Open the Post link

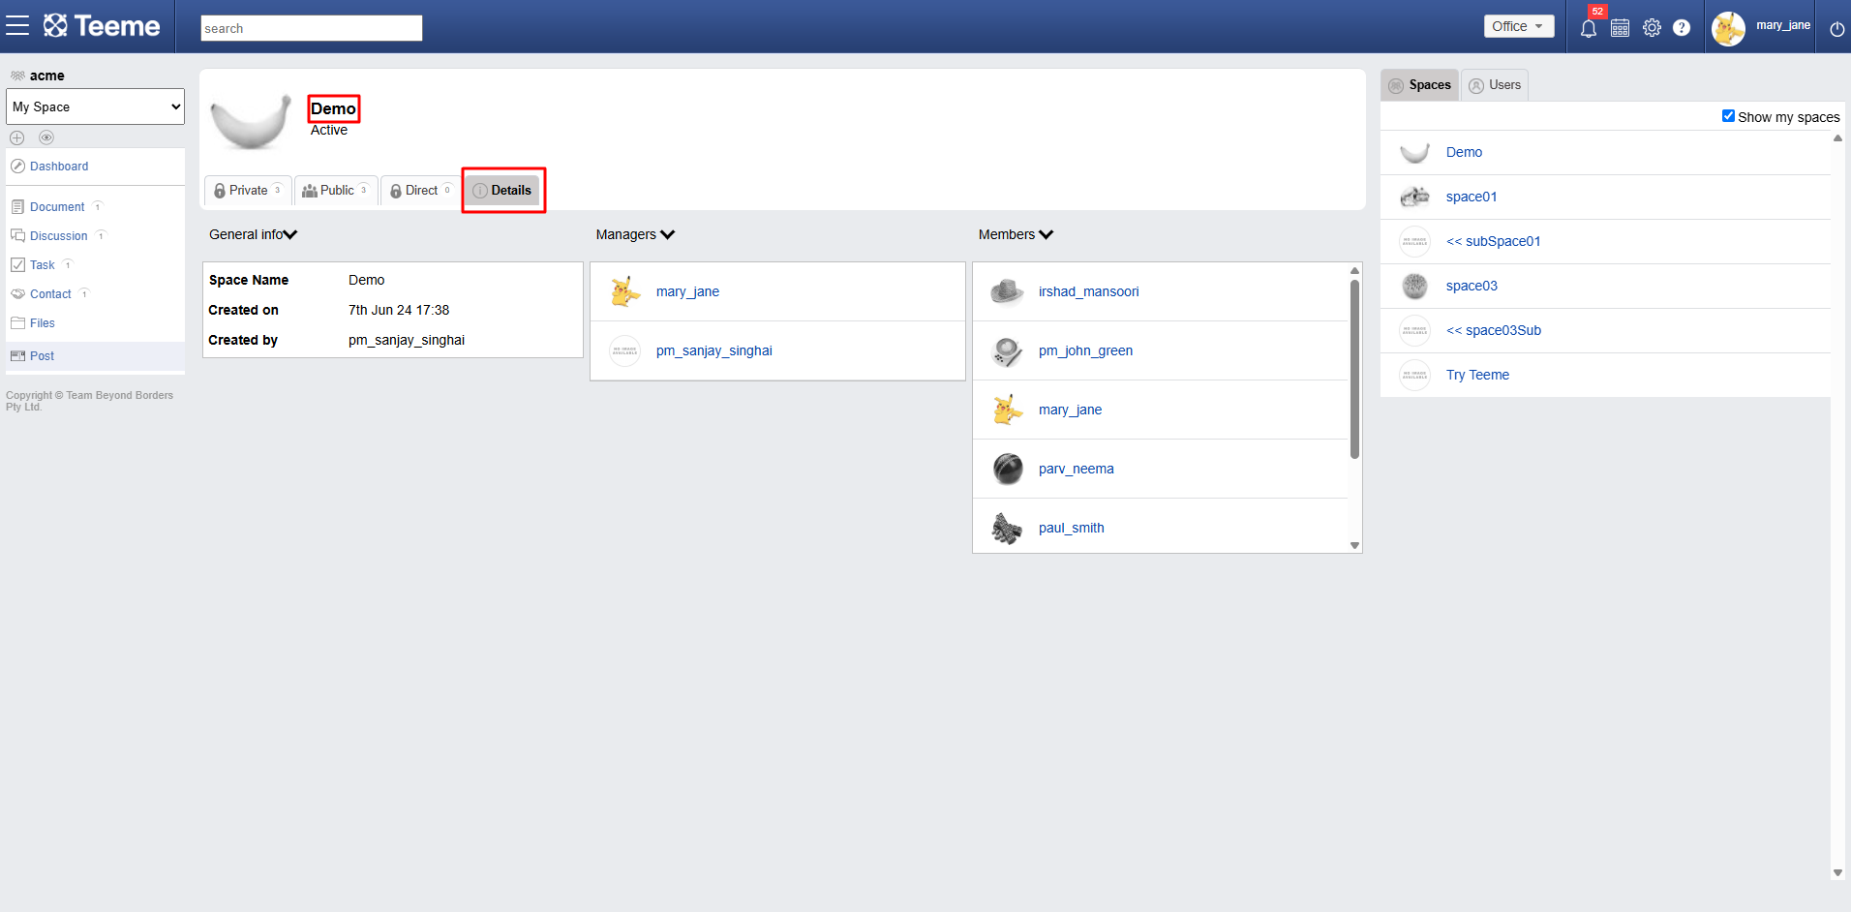point(42,356)
